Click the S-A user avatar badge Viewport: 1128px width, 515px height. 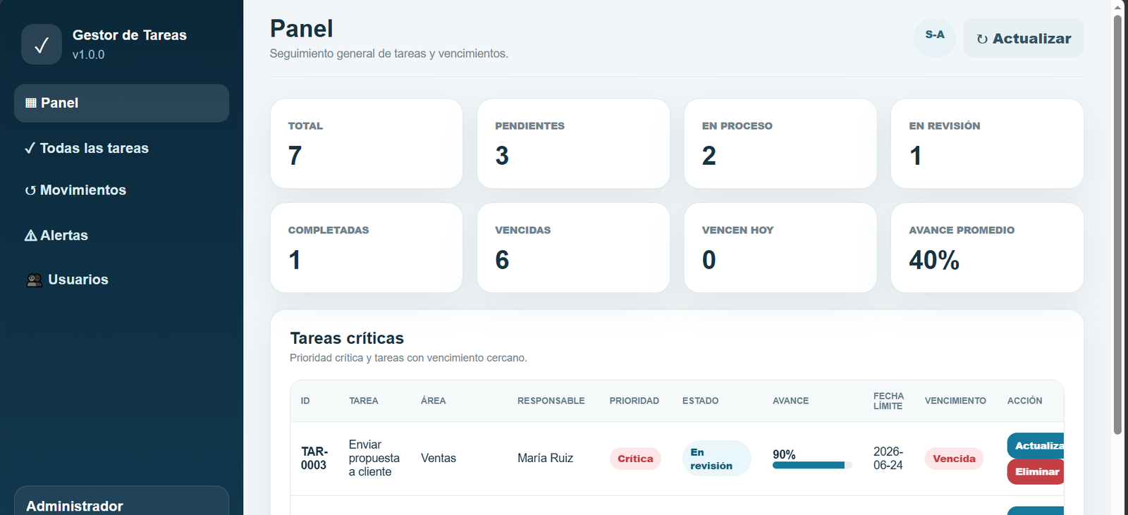click(935, 38)
